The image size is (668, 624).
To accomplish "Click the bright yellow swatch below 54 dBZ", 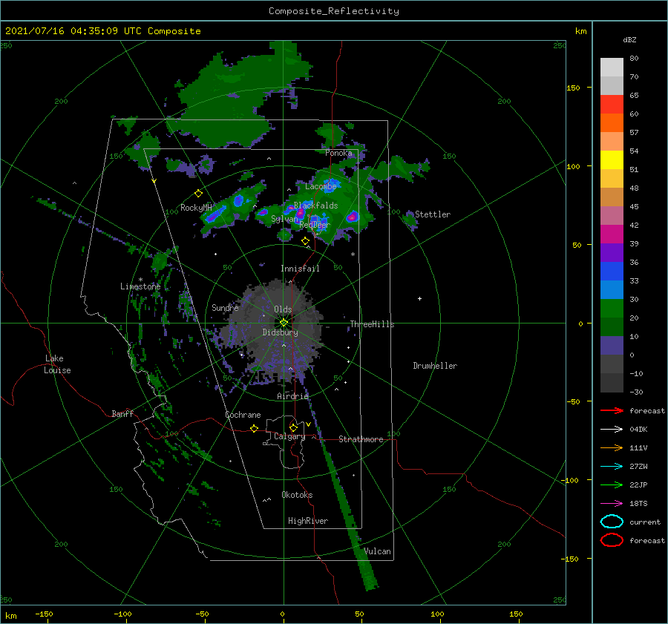I will pyautogui.click(x=612, y=160).
